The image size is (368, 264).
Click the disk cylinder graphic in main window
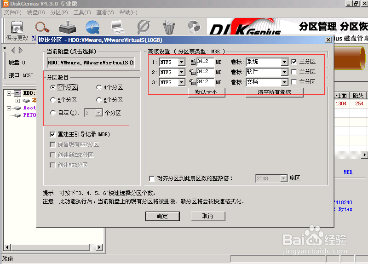(x=350, y=58)
